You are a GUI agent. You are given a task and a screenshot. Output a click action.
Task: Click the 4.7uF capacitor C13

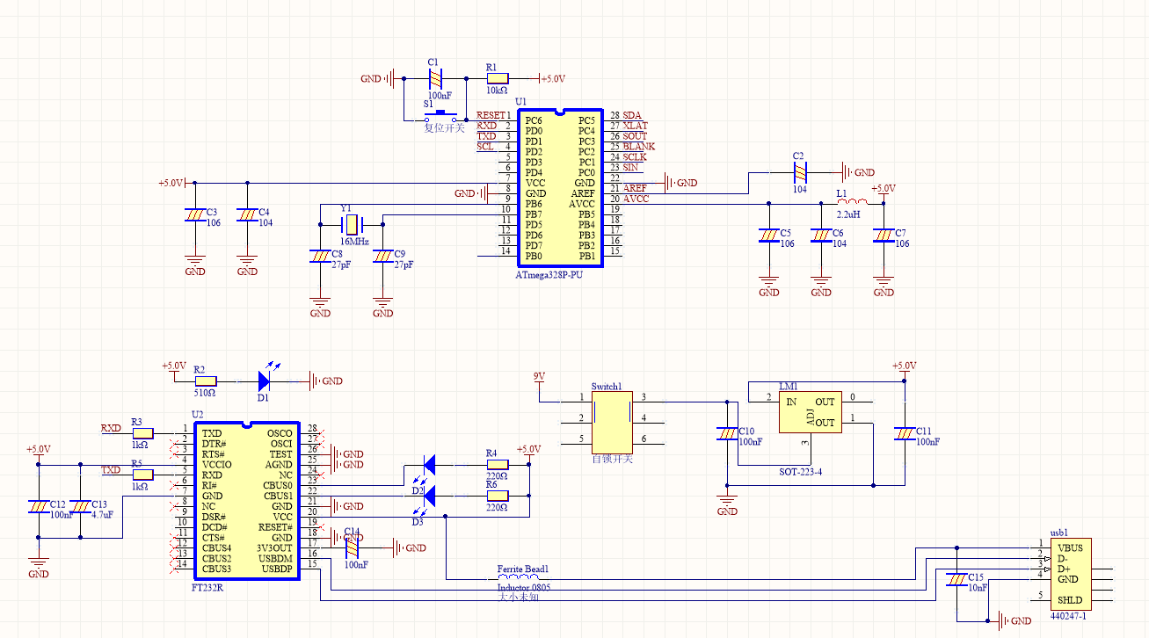[81, 507]
